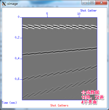Click the 'Shot Gather' axis label
The image size is (109, 110).
[x=88, y=11]
